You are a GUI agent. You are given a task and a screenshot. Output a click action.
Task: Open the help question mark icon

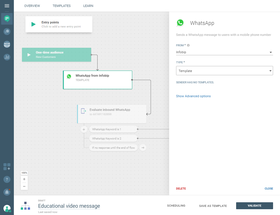(x=7, y=179)
